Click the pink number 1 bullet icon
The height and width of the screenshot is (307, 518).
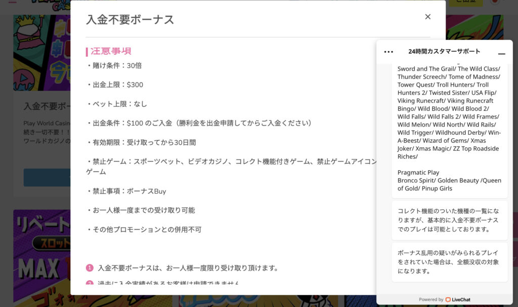(90, 267)
